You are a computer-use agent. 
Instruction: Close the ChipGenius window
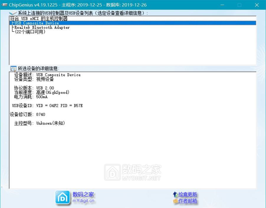click(257, 5)
